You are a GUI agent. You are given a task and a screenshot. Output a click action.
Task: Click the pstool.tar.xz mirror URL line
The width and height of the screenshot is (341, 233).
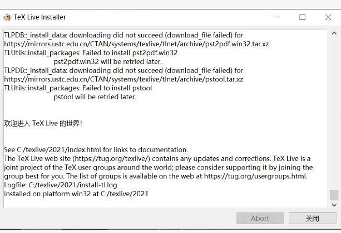click(123, 79)
